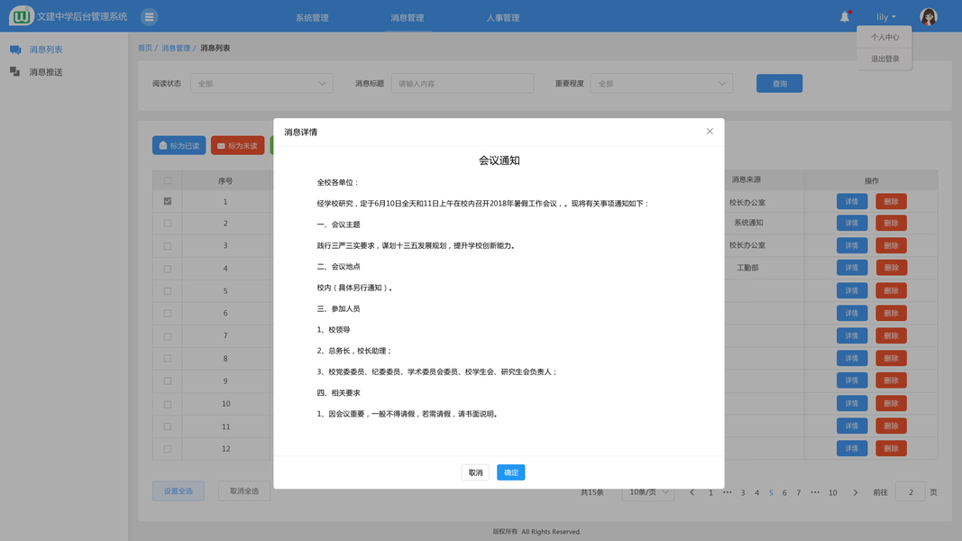This screenshot has width=962, height=541.
Task: Check the checkbox for row 4
Action: [168, 269]
